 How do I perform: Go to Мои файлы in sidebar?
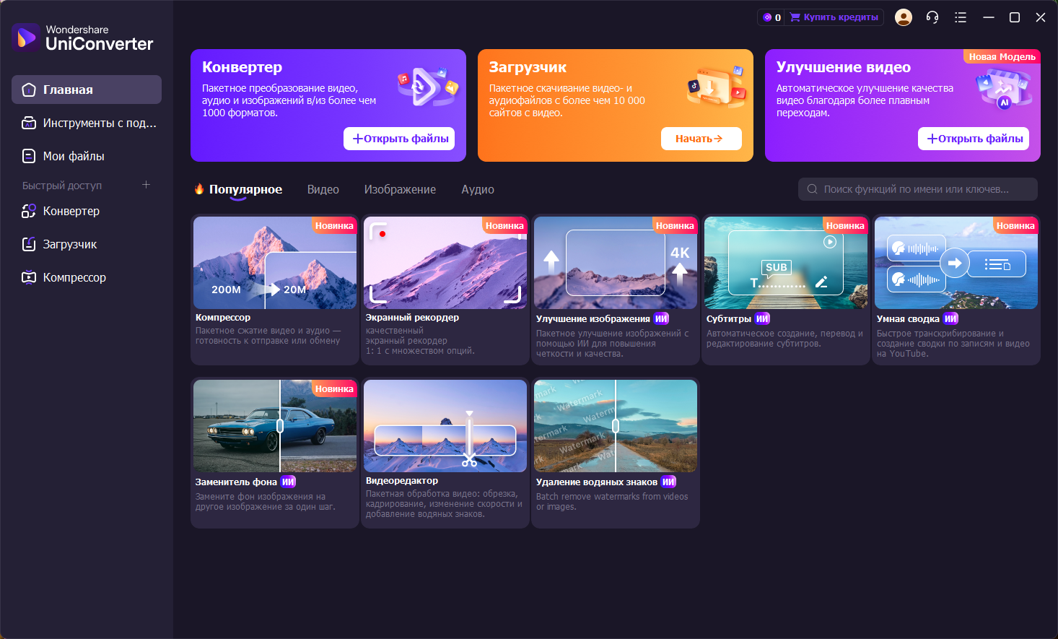point(73,156)
